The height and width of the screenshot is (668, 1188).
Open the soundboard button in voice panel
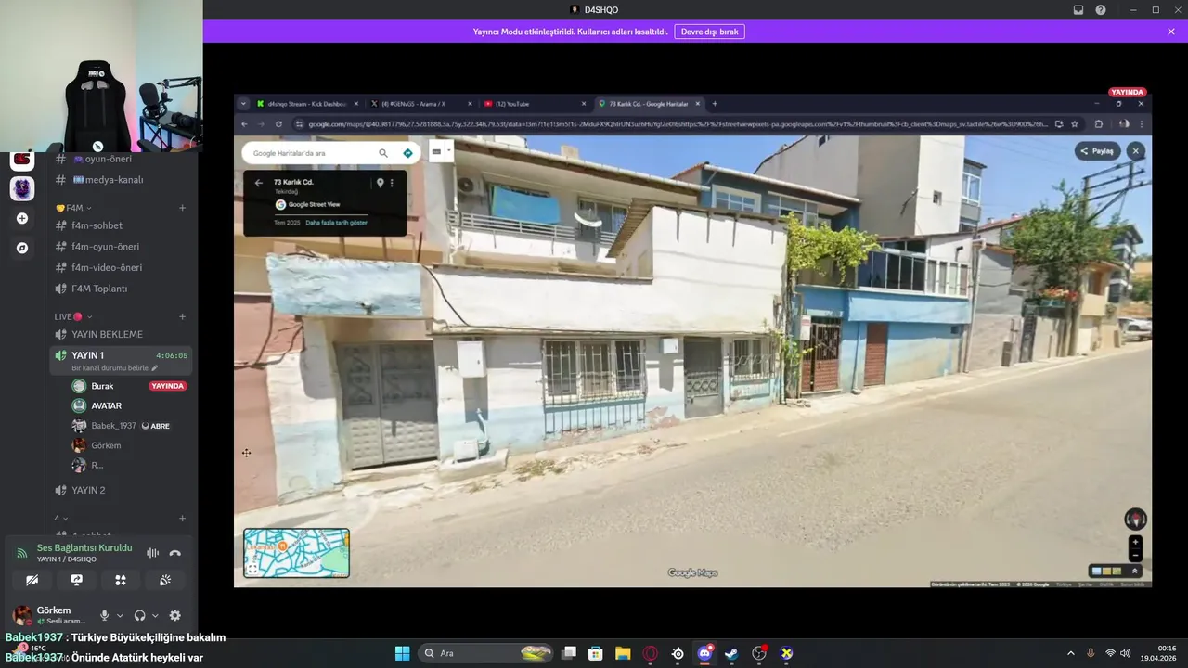coord(165,580)
